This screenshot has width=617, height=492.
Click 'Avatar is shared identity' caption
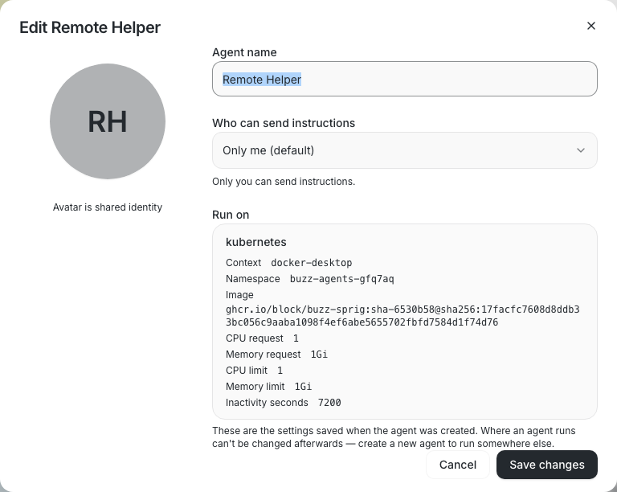(108, 207)
